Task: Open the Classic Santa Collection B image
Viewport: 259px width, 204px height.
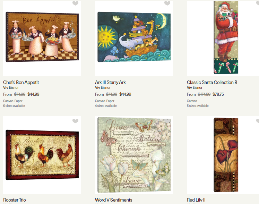Action: (x=226, y=37)
